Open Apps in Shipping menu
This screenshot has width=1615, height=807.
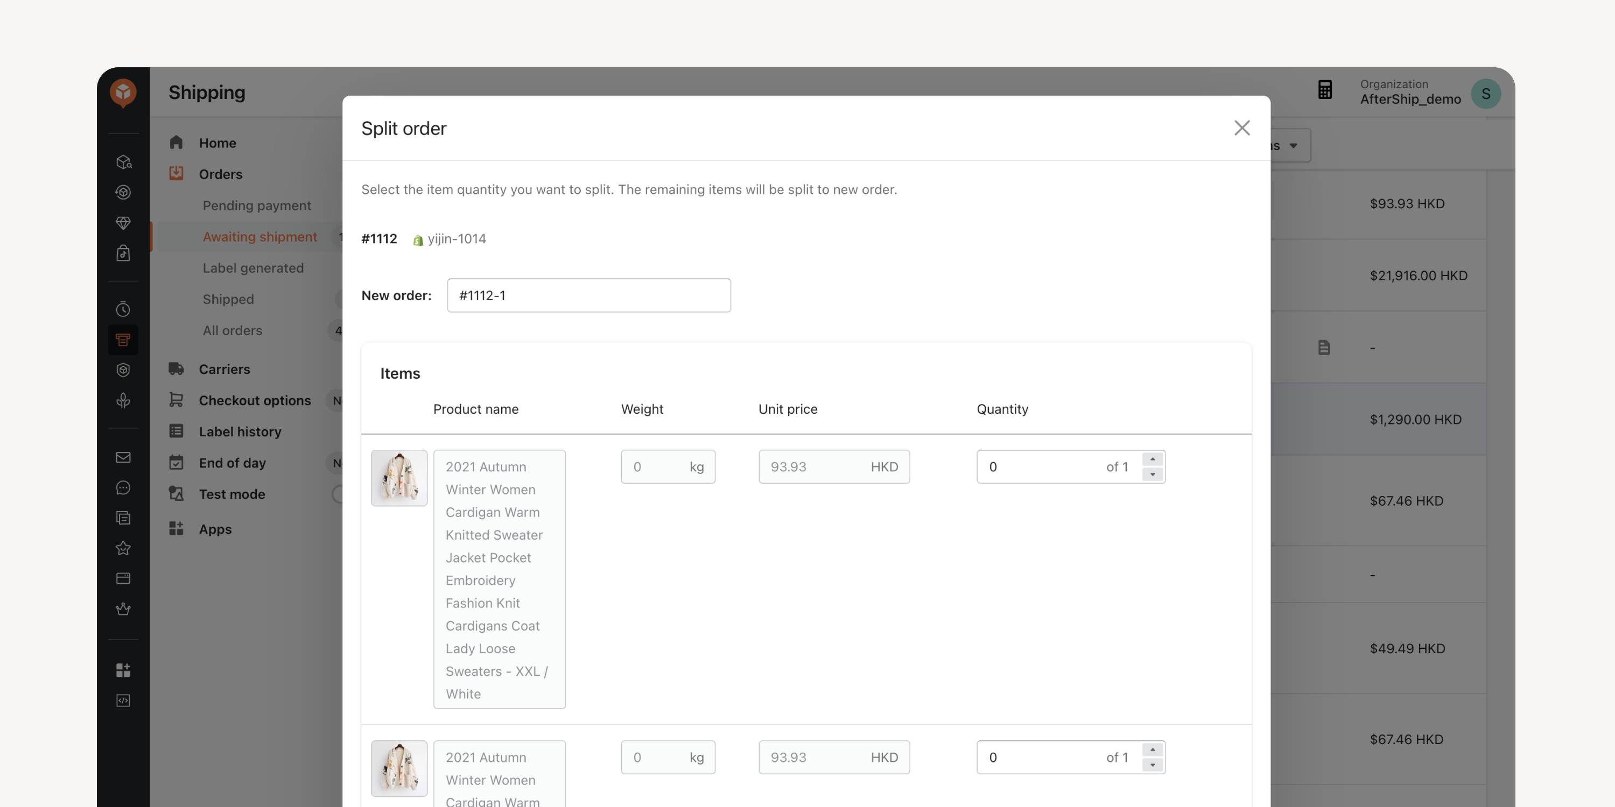tap(215, 529)
